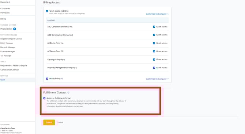
Task: Open Registered Agent Service module
Action: [x=11, y=39]
